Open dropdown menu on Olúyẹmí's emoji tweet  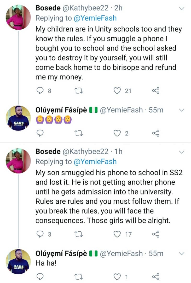click(181, 111)
